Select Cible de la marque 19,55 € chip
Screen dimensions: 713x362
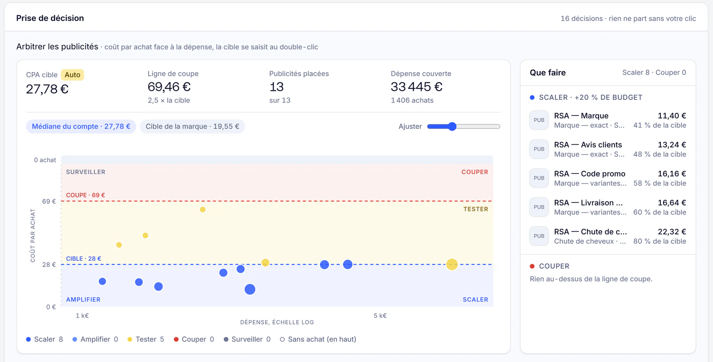coord(193,127)
